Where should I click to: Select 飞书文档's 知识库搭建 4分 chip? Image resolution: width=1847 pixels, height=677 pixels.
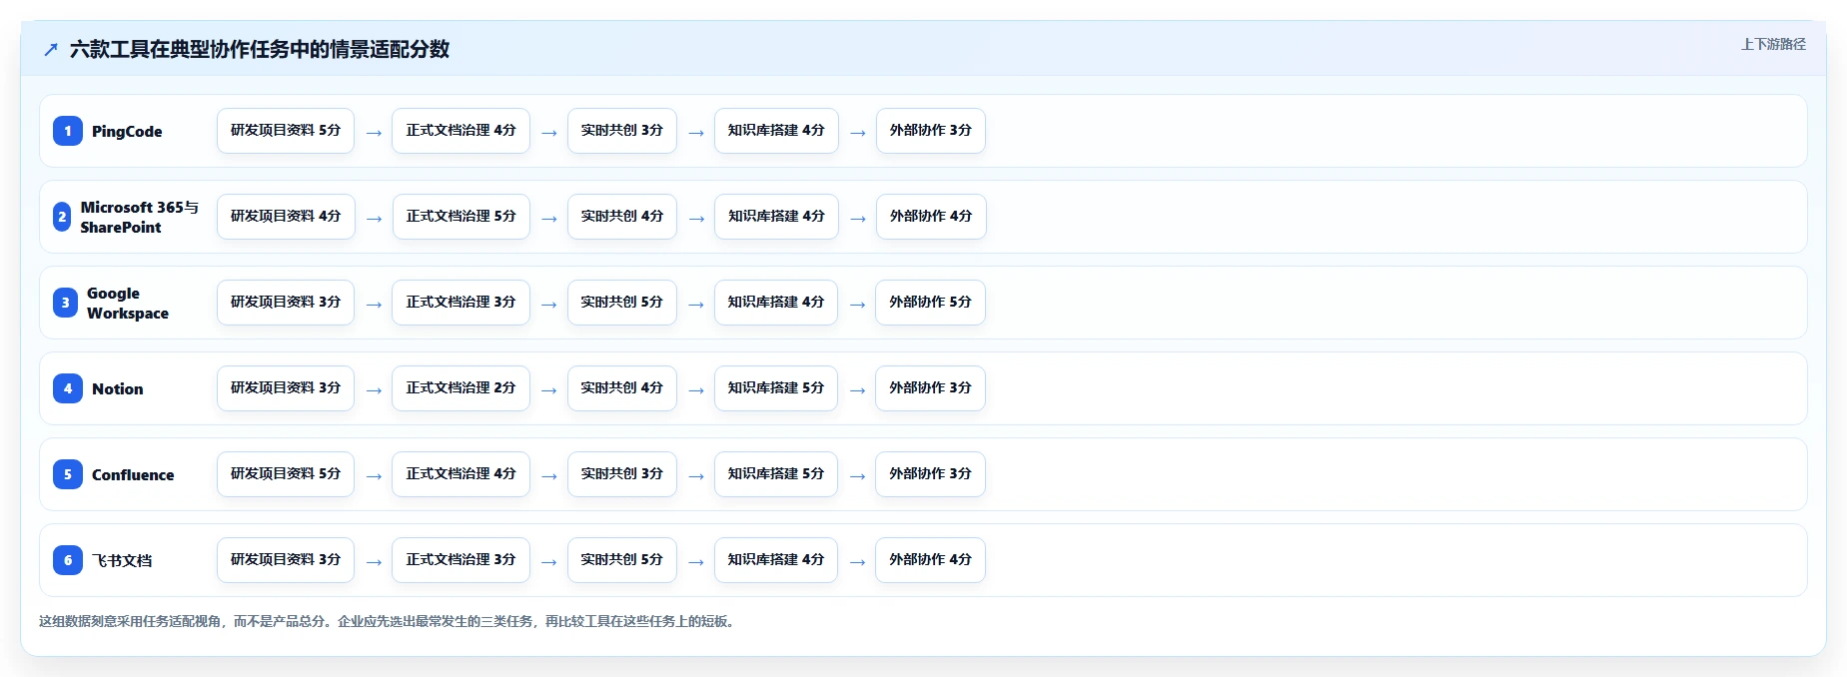(776, 560)
